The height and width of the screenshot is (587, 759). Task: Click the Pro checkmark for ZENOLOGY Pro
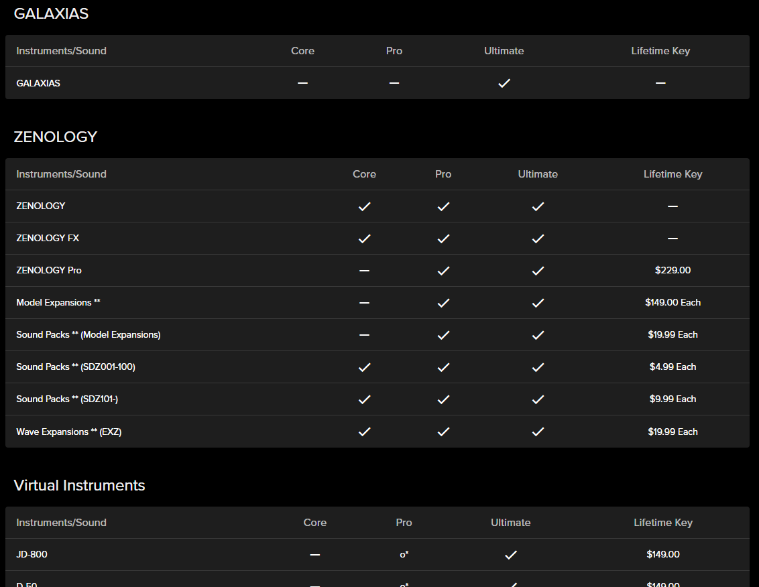pos(443,271)
